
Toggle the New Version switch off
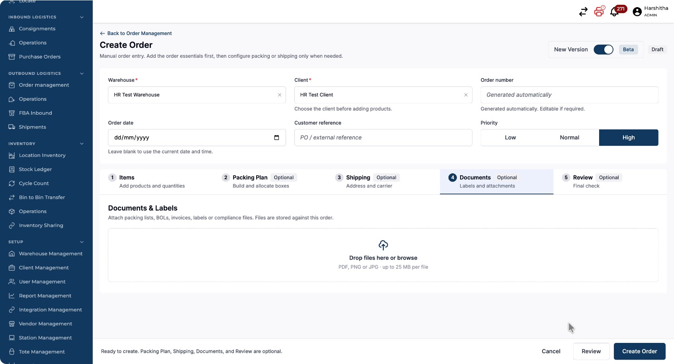[x=603, y=49]
